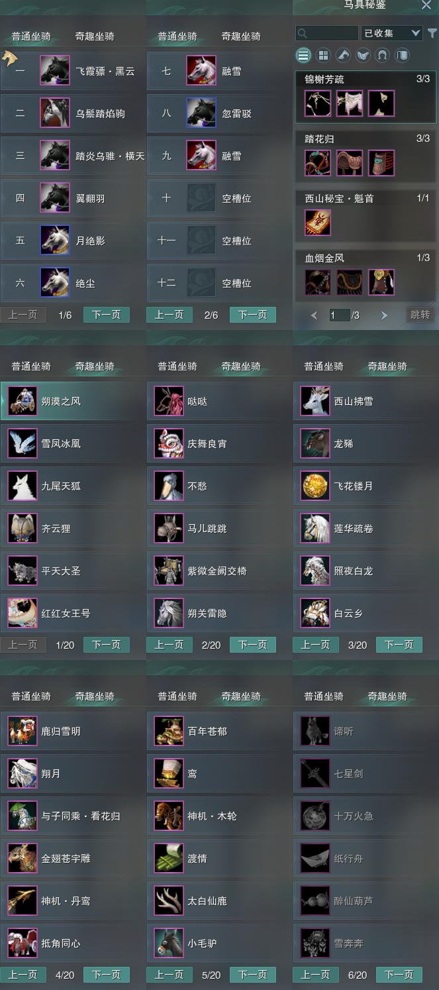This screenshot has width=439, height=990.
Task: Go to previous page of 马具秘鉴
Action: pyautogui.click(x=314, y=315)
